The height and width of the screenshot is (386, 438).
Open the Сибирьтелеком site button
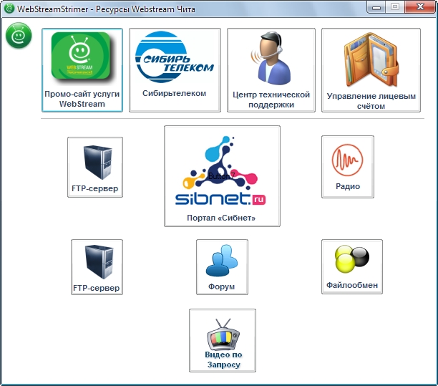175,70
